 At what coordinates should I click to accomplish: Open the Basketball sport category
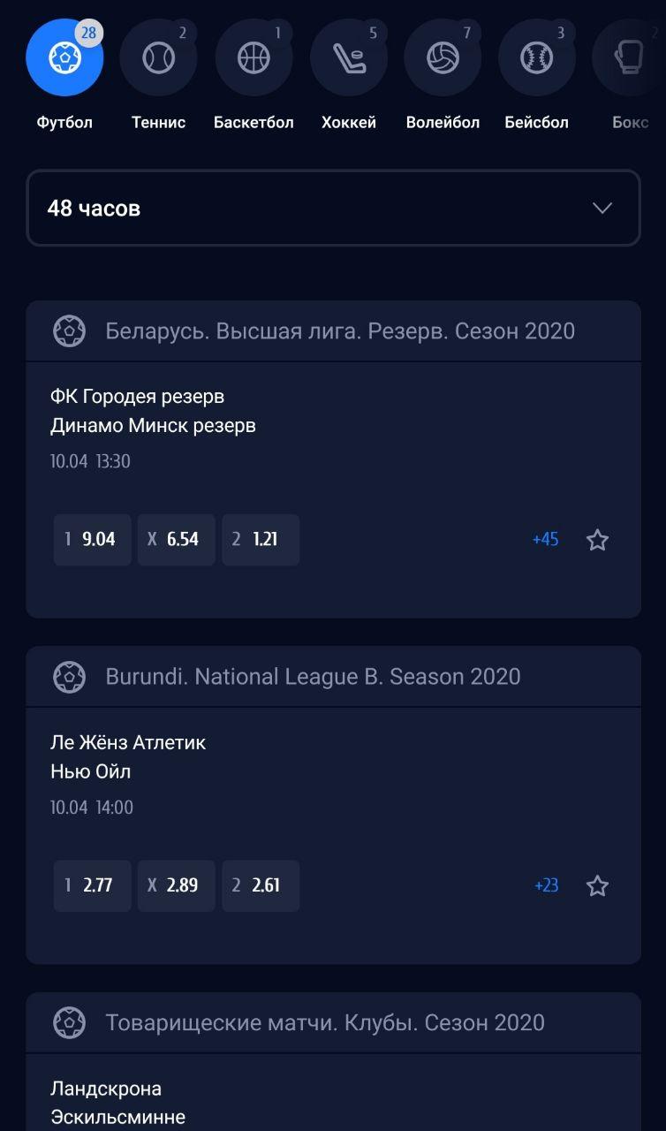pos(254,58)
